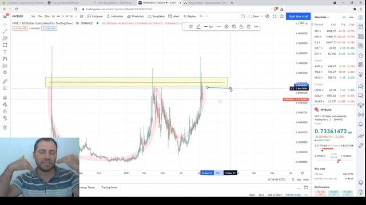The height and width of the screenshot is (205, 366).
Task: Enter fullscreen chart mode
Action: click(274, 17)
